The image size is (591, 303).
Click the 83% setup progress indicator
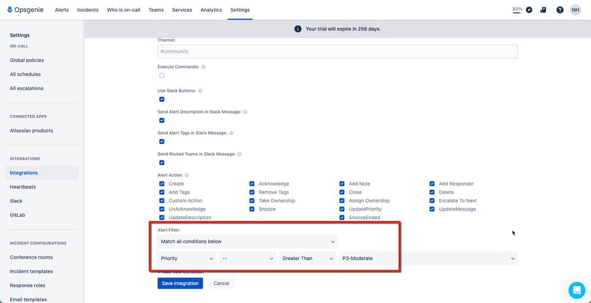click(x=517, y=9)
